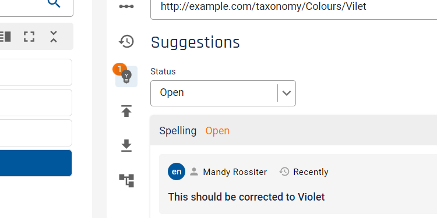Open suggestions lightbulb icon with badge
Image resolution: width=437 pixels, height=218 pixels.
coord(126,76)
